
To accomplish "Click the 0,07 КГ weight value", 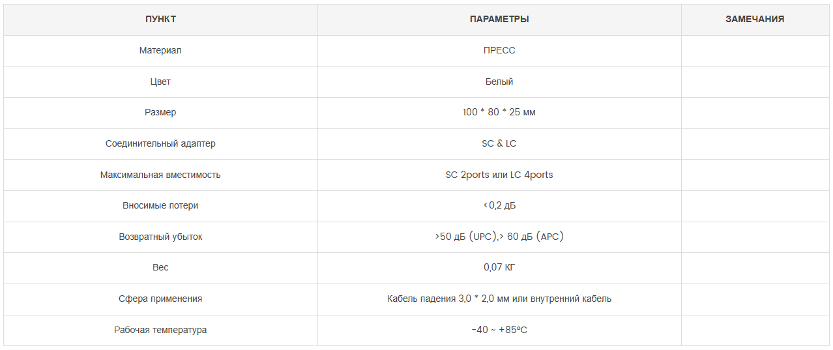I will coord(499,267).
